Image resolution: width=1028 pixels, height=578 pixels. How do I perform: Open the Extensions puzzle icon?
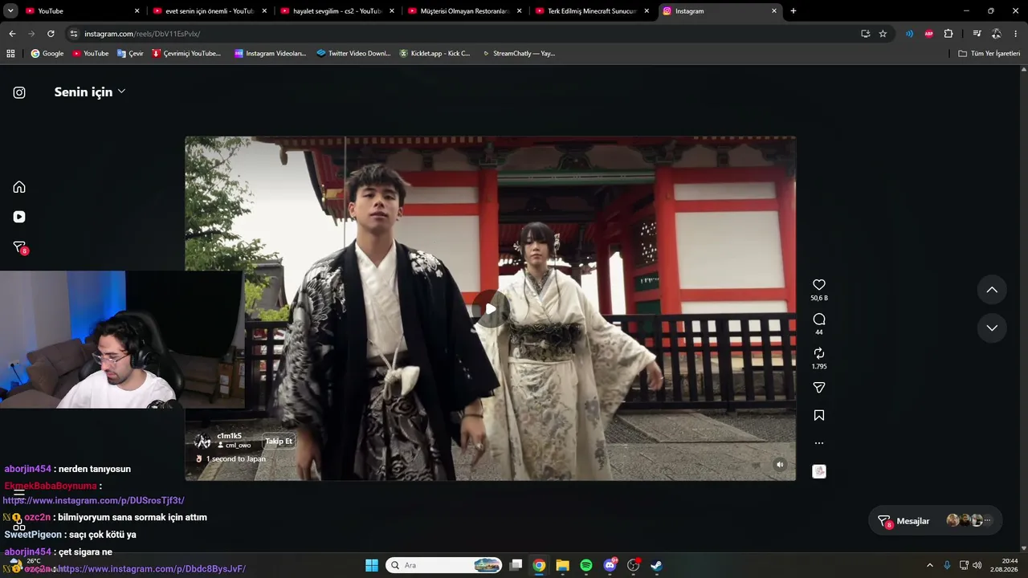pos(948,34)
